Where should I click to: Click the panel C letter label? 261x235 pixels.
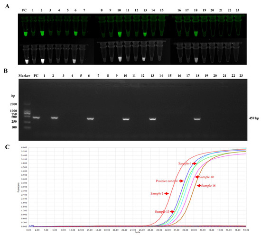point(7,147)
